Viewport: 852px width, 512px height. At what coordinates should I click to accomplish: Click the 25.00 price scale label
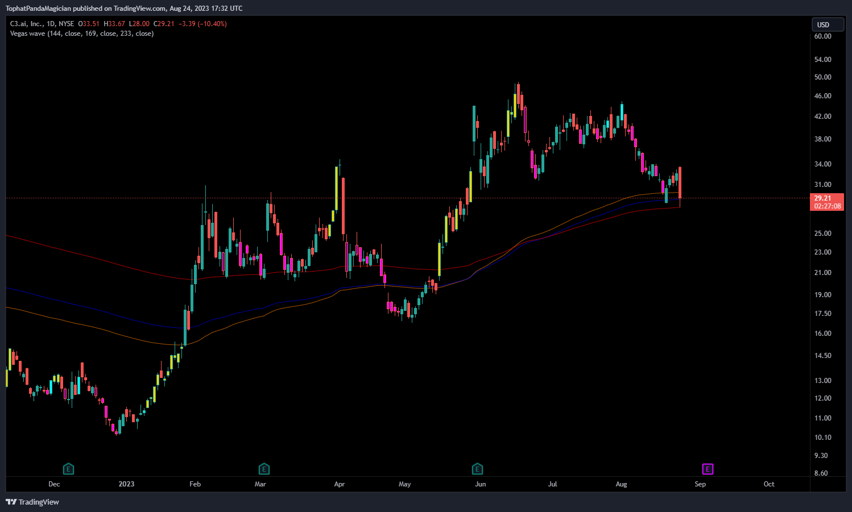[x=822, y=234]
